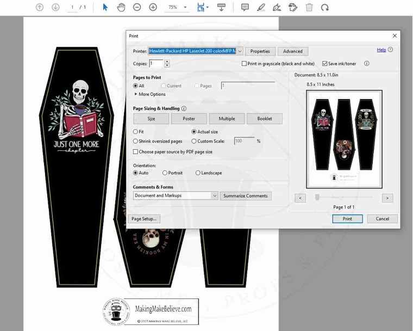Click the Print button

[347, 219]
